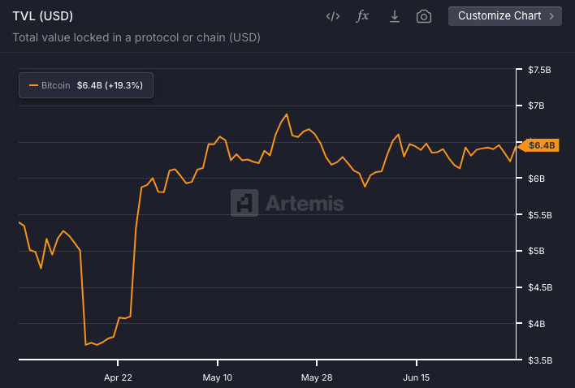Click the May 10 axis date label
This screenshot has width=575, height=388.
218,377
